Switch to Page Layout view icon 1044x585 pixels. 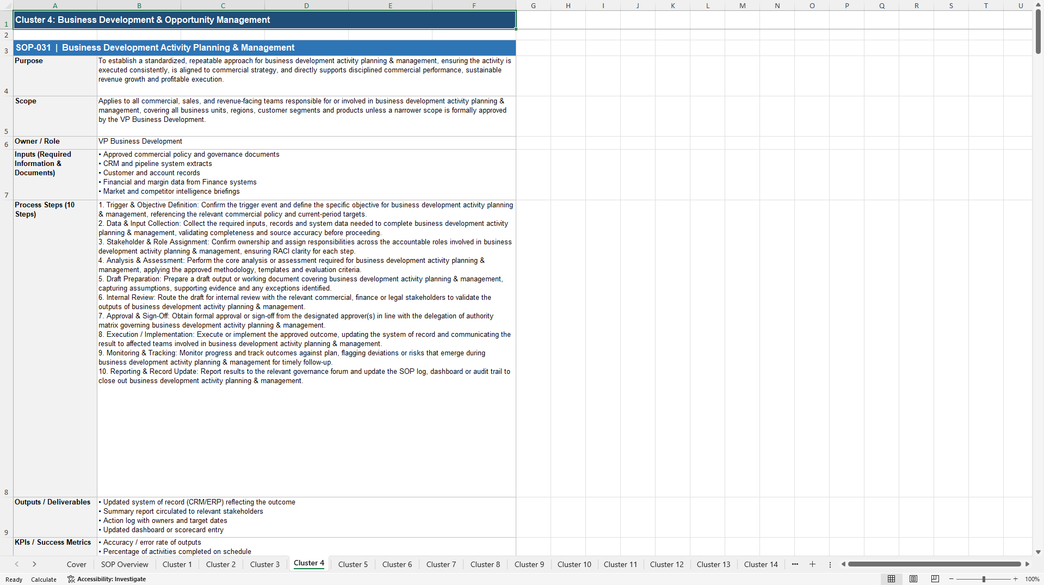pyautogui.click(x=913, y=579)
